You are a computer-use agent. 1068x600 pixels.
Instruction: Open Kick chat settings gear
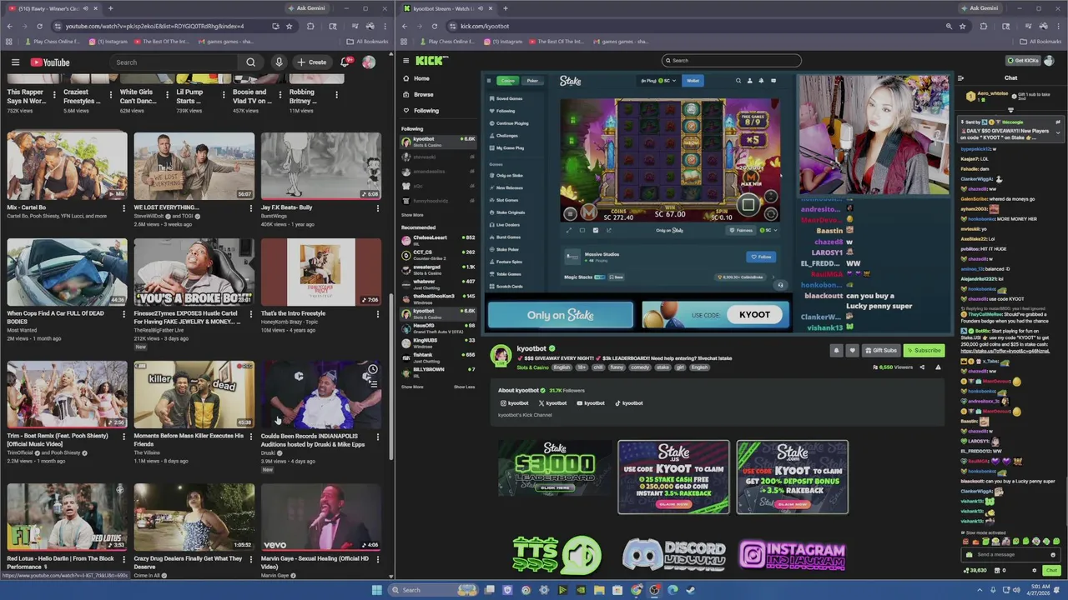pyautogui.click(x=1035, y=571)
